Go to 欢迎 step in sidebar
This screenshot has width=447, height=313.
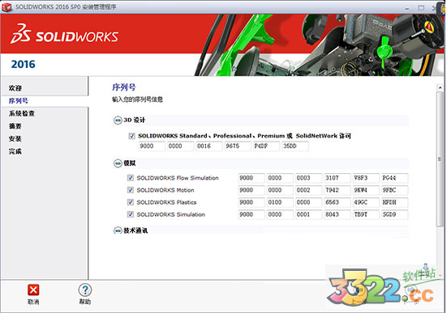point(15,88)
